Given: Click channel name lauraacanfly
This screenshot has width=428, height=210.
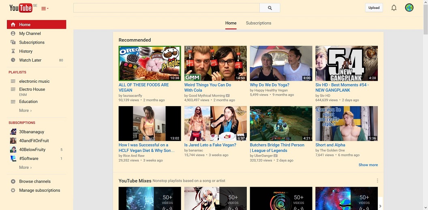Looking at the screenshot, I should point(133,96).
